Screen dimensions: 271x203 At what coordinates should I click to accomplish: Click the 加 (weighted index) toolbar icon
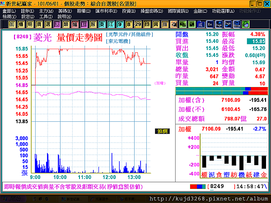(x=12, y=24)
